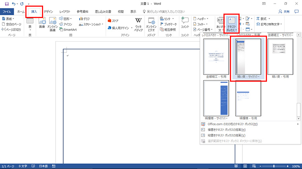Open the ウィキペディア add-in
Image resolution: width=302 pixels, height=169 pixels.
coord(138,23)
